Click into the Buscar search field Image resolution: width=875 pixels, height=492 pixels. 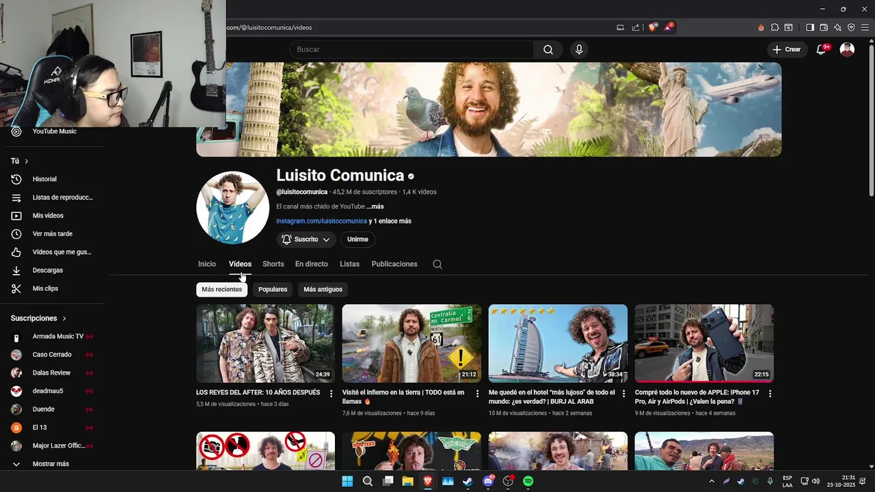[x=412, y=49]
